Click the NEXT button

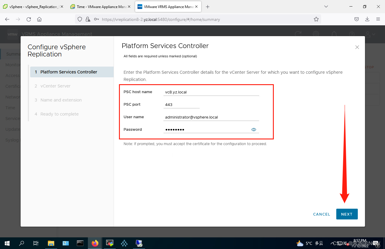(347, 214)
